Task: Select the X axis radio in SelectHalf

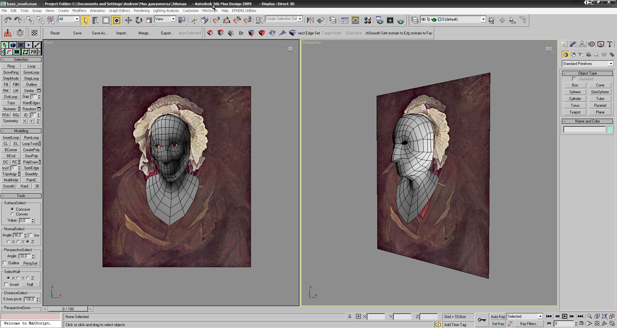Action: click(8, 278)
